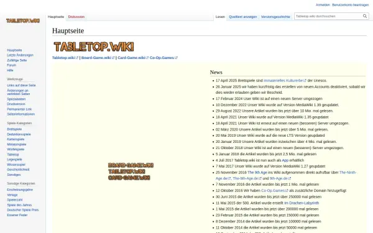The image size is (373, 233).
Task: Open The 9th Age article link
Action: coord(257,173)
